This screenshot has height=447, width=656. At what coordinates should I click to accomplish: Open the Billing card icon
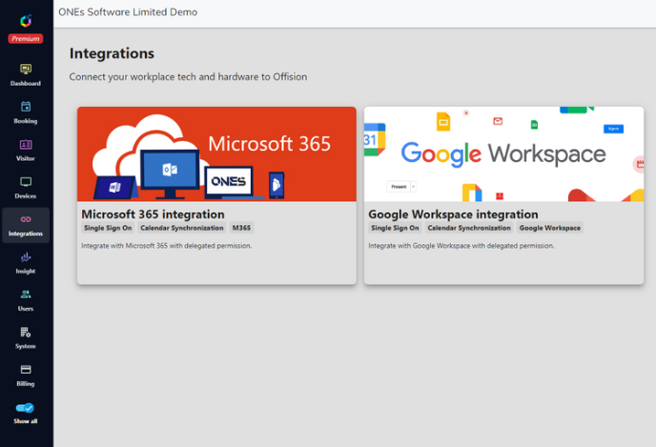(x=26, y=370)
